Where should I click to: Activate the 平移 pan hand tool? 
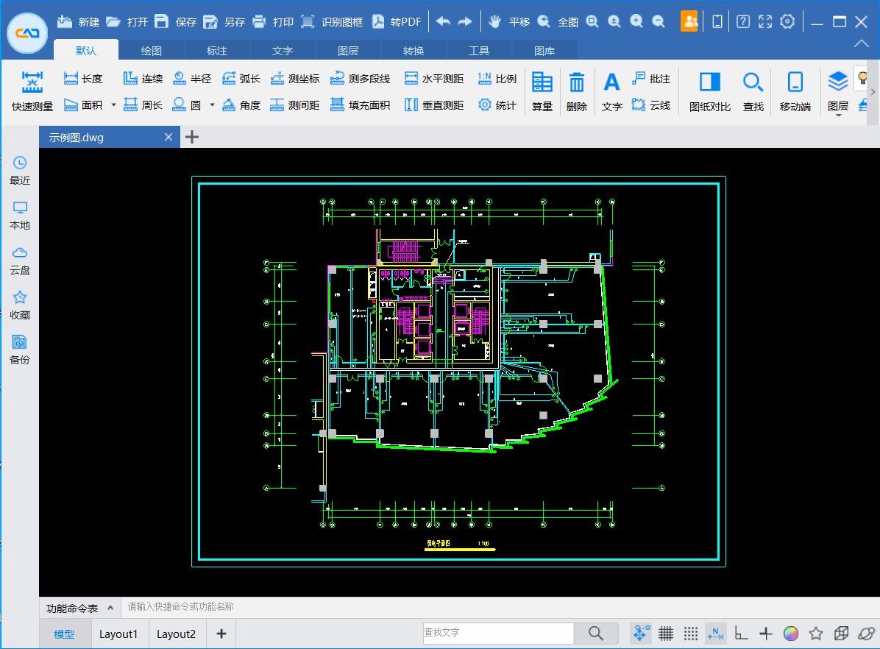[509, 22]
